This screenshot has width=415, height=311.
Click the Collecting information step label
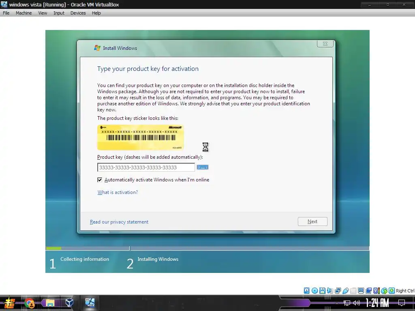pos(85,259)
